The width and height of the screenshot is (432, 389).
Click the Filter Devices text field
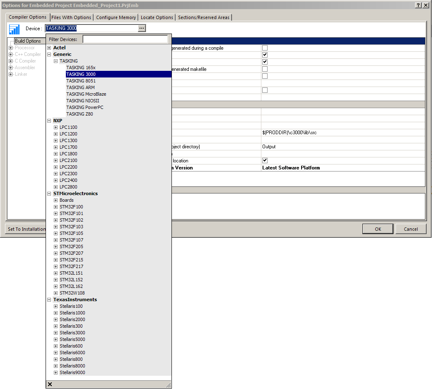[125, 39]
